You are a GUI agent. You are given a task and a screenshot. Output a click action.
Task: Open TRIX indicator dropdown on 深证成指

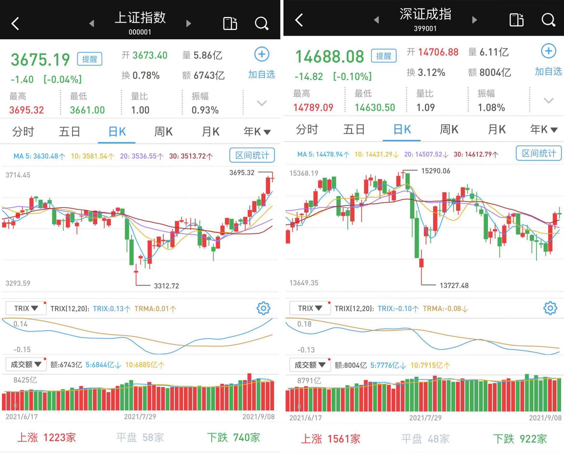[x=310, y=308]
